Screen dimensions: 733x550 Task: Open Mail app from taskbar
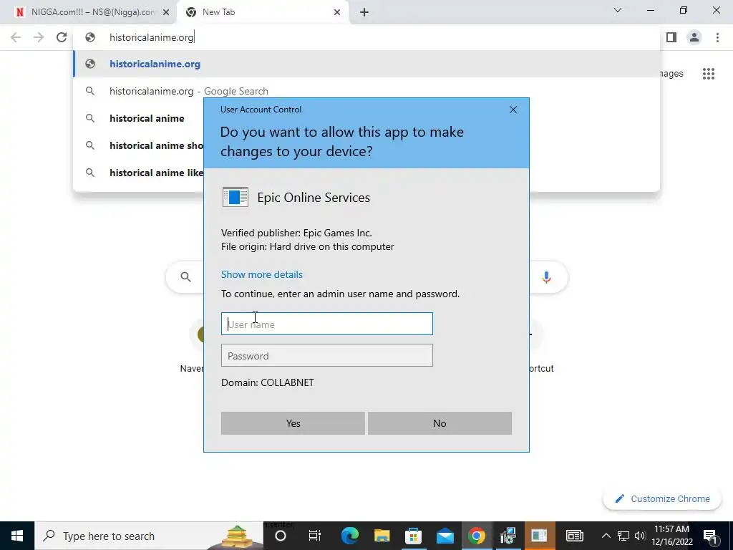click(x=445, y=536)
